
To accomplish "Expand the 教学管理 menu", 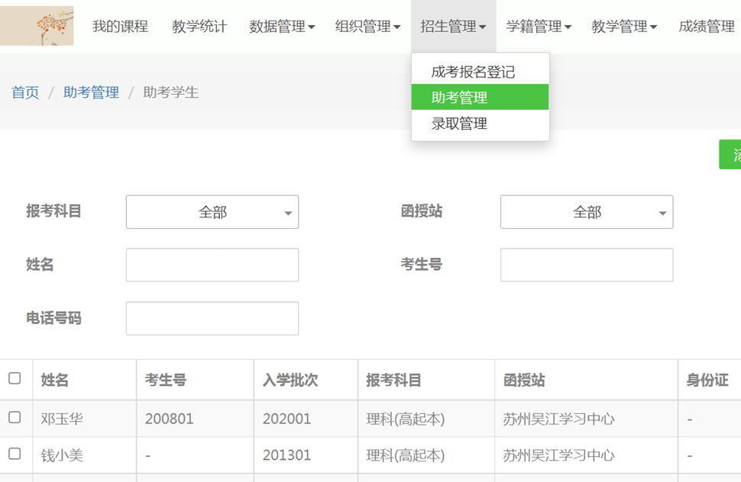I will coord(624,27).
